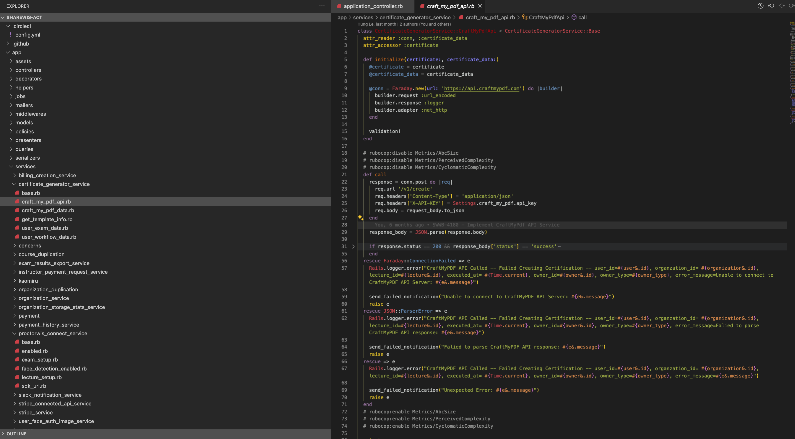Viewport: 795px width, 439px height.
Task: Collapse the .circleci folder
Action: 166,26
